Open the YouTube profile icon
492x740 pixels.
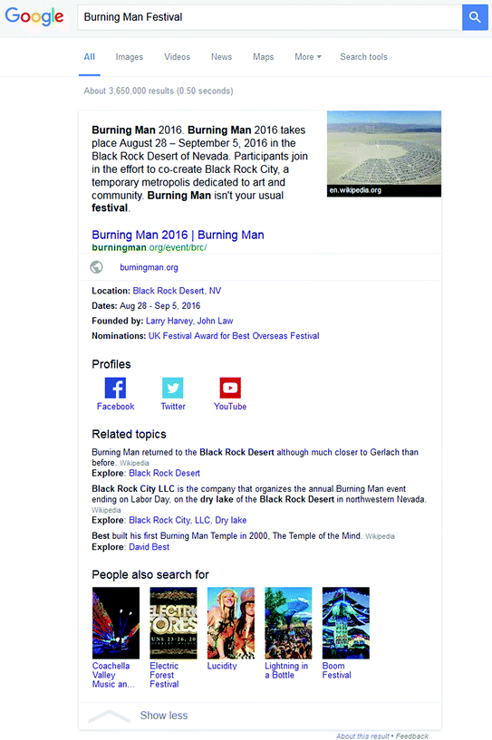click(230, 388)
